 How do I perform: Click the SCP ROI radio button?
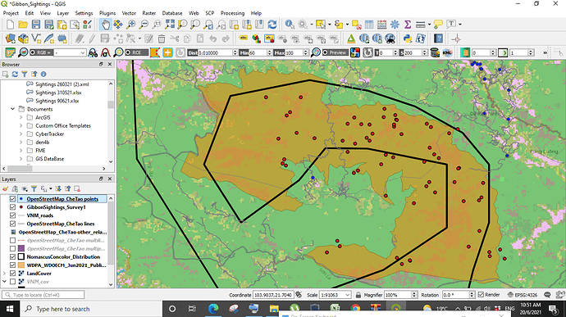click(x=136, y=52)
